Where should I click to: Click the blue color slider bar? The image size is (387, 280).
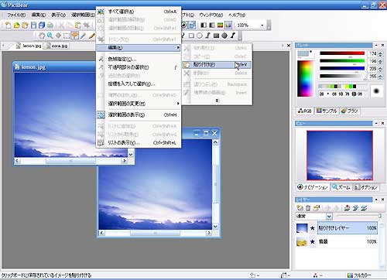pos(342,68)
